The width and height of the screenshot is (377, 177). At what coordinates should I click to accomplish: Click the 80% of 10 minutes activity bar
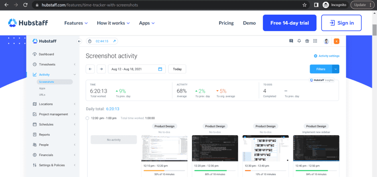point(215,171)
